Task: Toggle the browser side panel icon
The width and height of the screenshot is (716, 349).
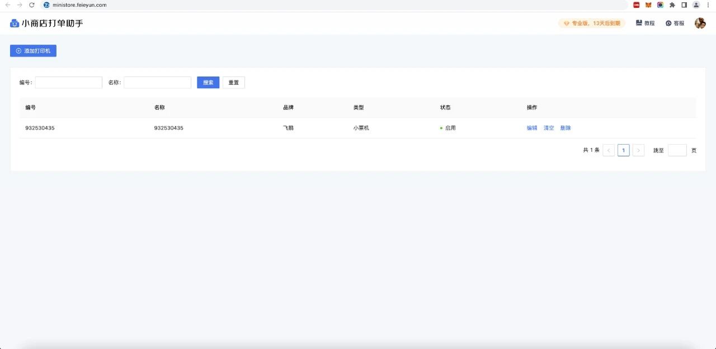Action: tap(684, 4)
